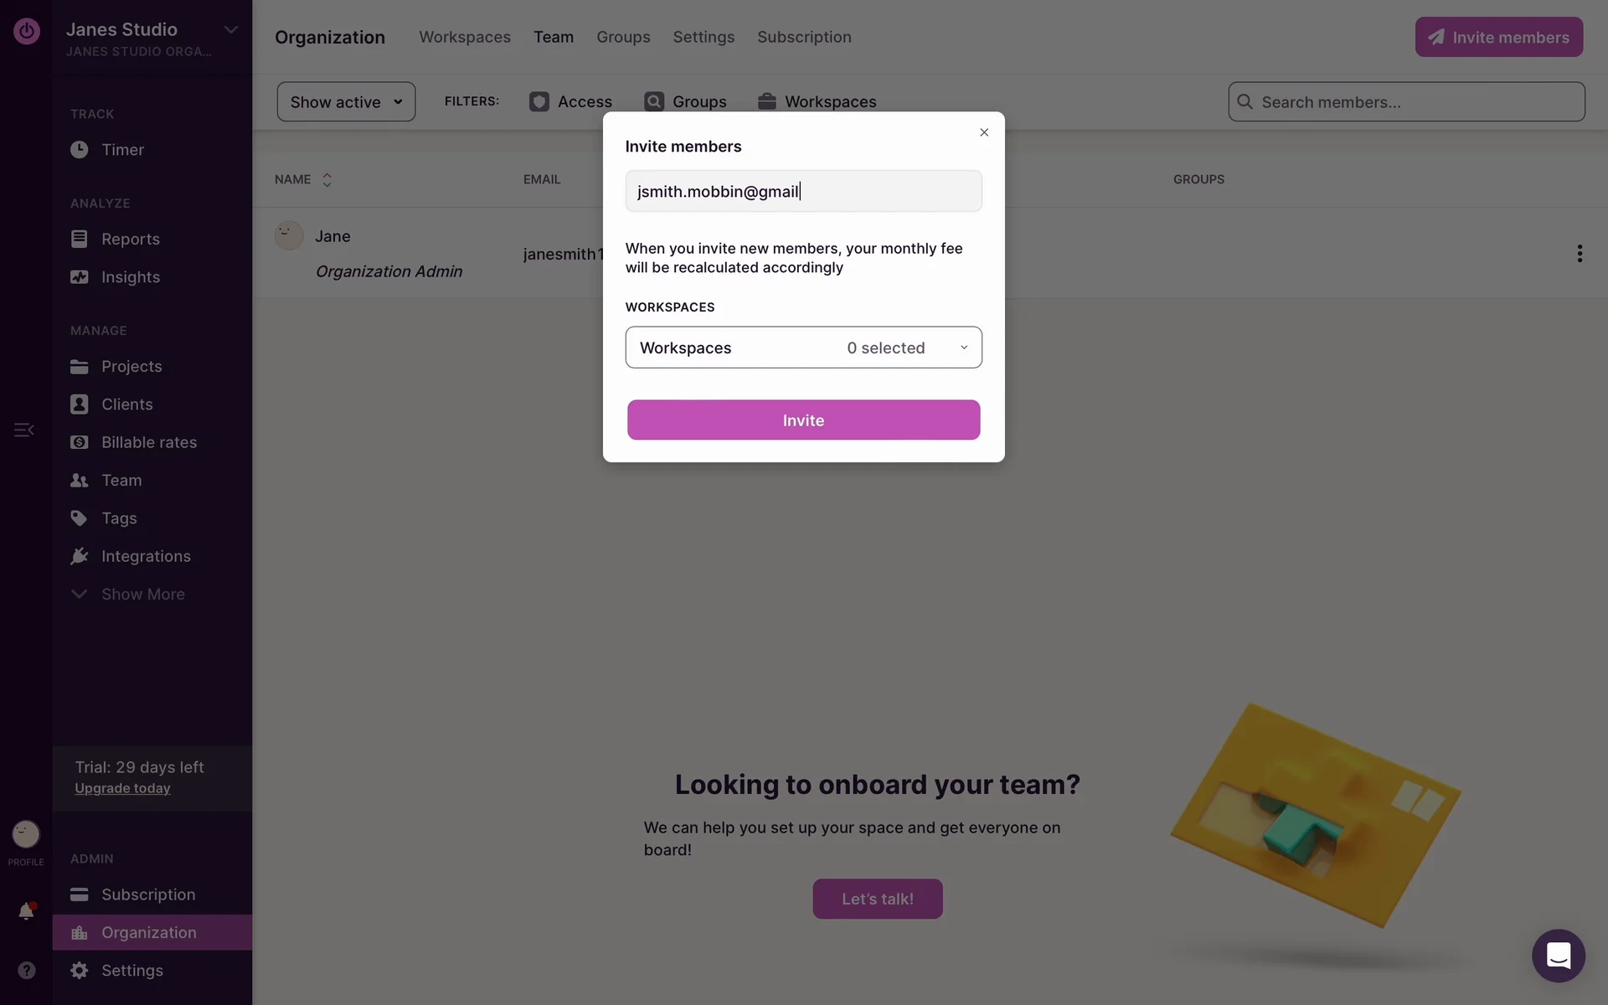Open the help question mark icon
This screenshot has width=1608, height=1005.
tap(27, 970)
